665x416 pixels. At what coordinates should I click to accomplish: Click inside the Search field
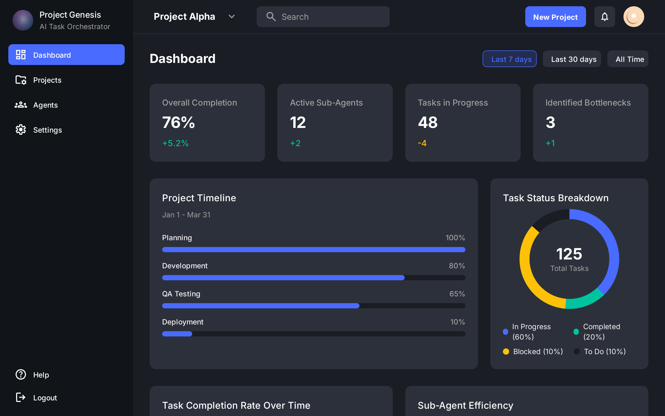coord(323,16)
